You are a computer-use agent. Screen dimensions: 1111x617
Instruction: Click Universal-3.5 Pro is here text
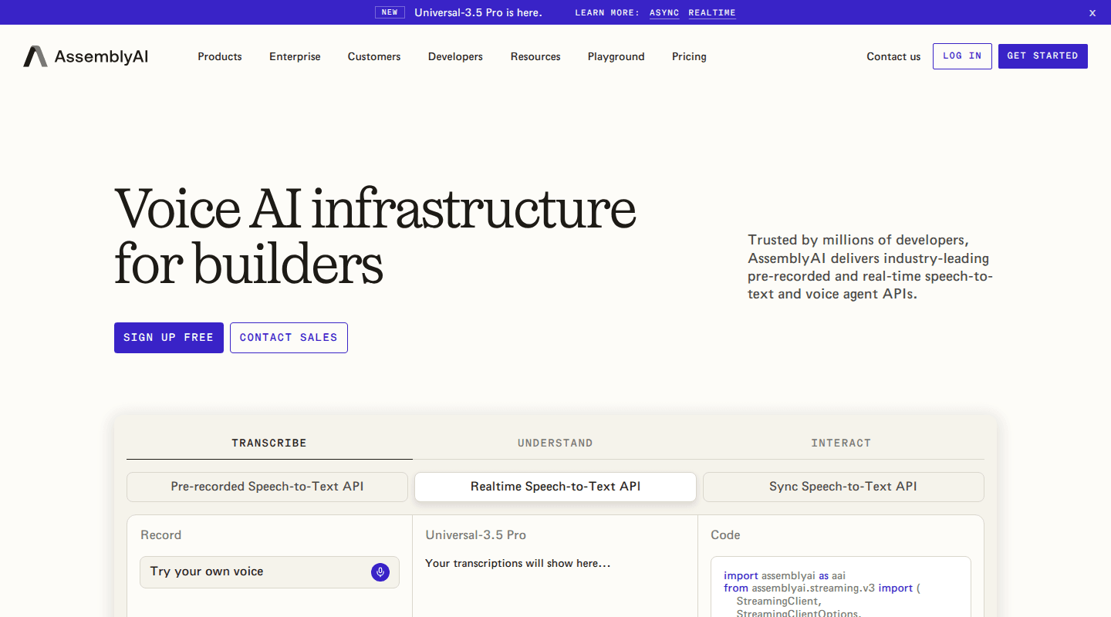coord(478,12)
